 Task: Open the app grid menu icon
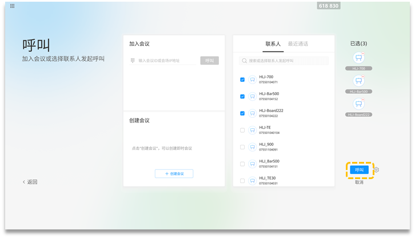tap(13, 6)
